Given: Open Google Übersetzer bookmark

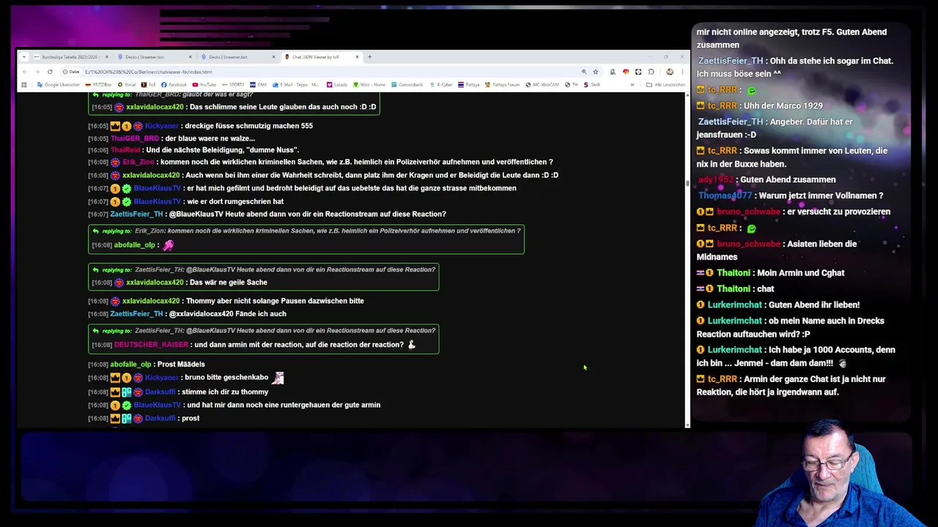Looking at the screenshot, I should click(x=59, y=85).
